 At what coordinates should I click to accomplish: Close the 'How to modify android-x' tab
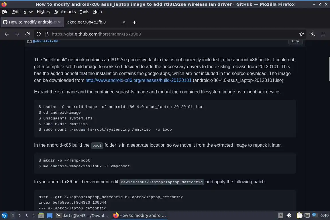click(x=59, y=22)
